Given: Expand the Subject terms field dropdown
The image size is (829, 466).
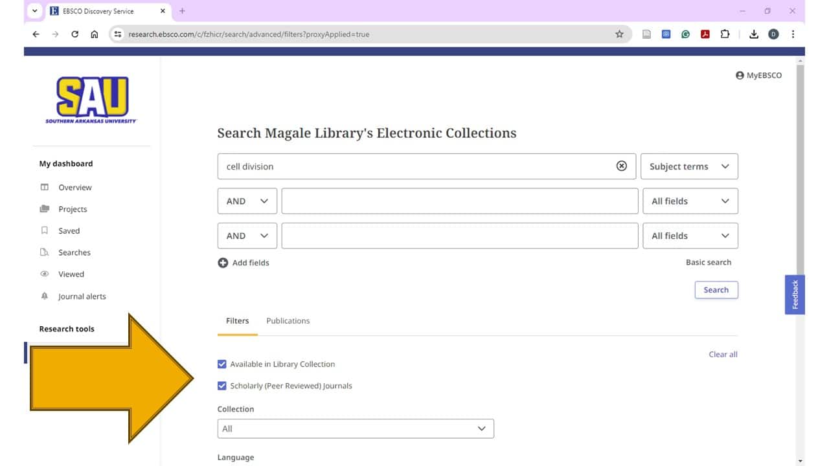Looking at the screenshot, I should (689, 166).
